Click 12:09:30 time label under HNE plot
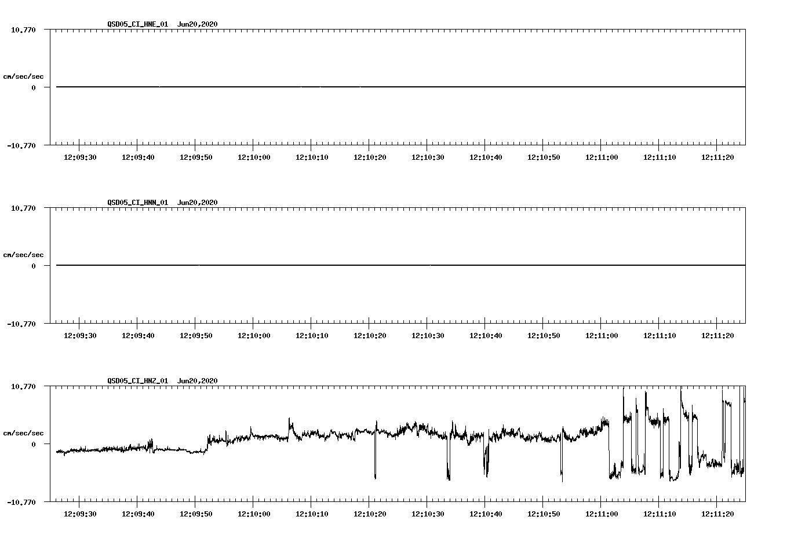 [80, 157]
